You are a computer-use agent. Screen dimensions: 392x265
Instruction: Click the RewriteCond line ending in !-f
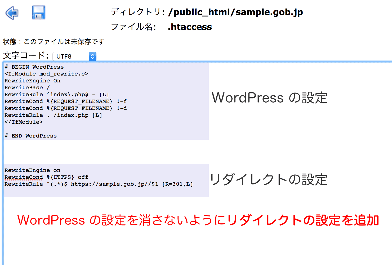point(65,101)
